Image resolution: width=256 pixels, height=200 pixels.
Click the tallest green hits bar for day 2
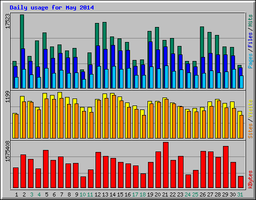click(22, 31)
